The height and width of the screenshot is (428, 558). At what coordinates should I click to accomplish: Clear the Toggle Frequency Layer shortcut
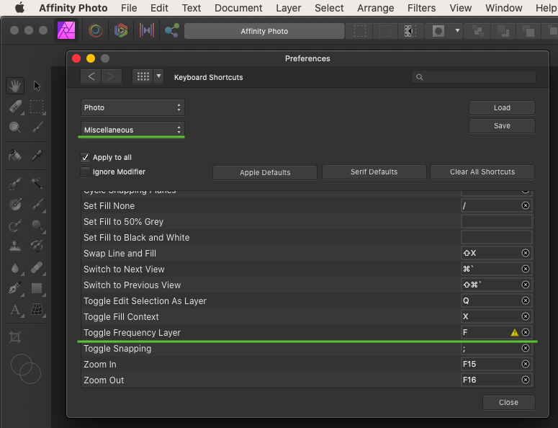pos(526,332)
